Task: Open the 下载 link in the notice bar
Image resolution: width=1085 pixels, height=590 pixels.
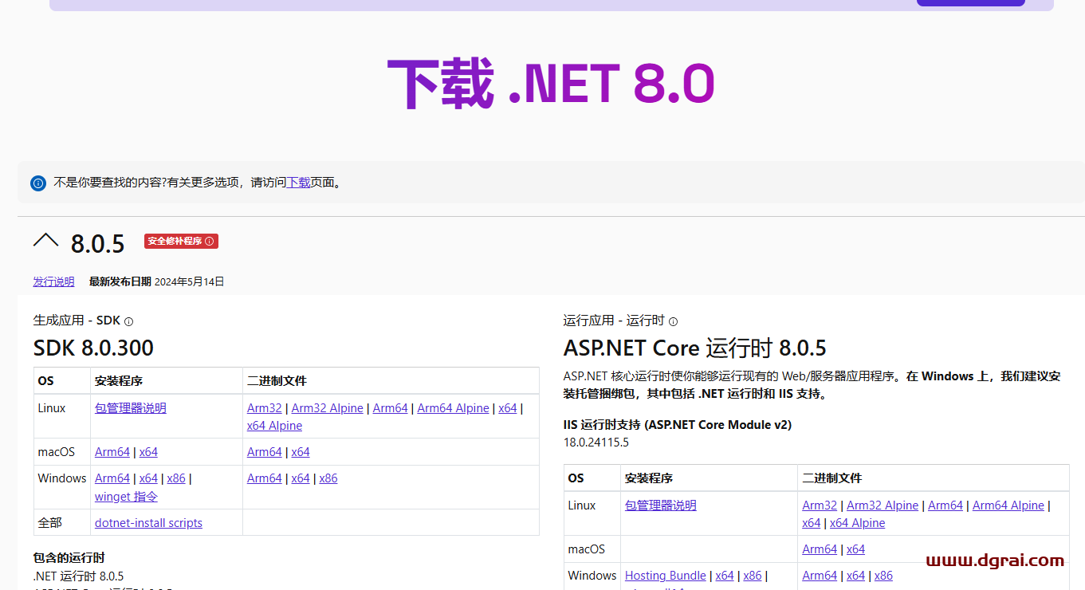Action: click(298, 183)
